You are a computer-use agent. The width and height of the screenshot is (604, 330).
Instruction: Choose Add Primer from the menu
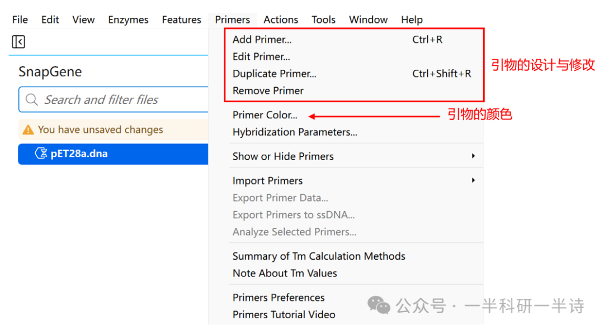262,40
